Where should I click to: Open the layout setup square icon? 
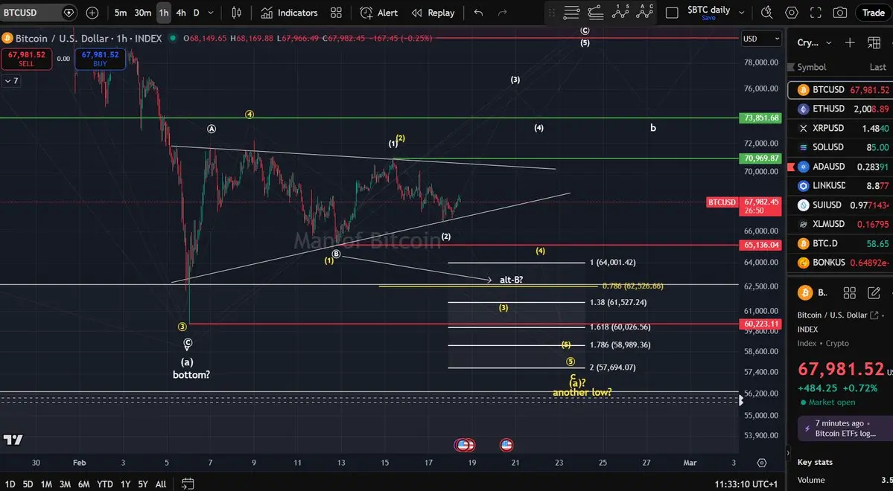[x=672, y=13]
